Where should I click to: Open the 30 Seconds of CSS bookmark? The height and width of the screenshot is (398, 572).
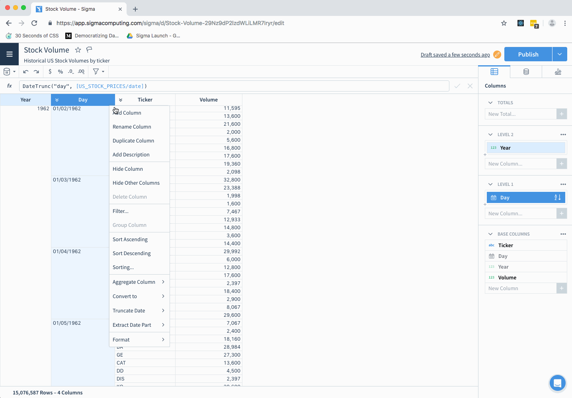click(32, 35)
